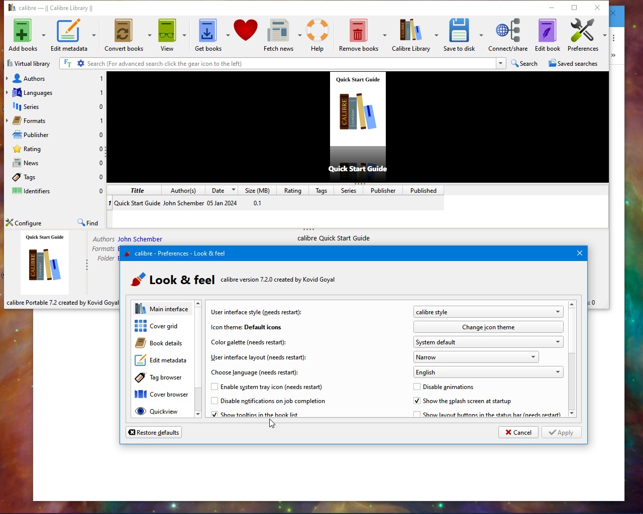Open the User interface style dropdown

pyautogui.click(x=488, y=312)
